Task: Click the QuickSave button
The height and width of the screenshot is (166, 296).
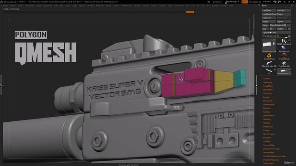Action: coord(217,2)
